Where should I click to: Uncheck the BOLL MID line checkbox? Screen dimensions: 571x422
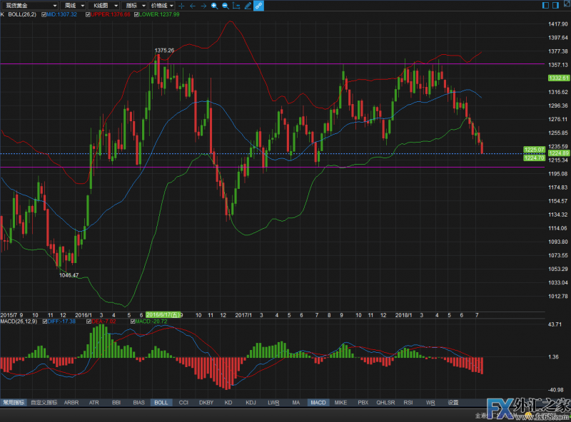(x=45, y=14)
